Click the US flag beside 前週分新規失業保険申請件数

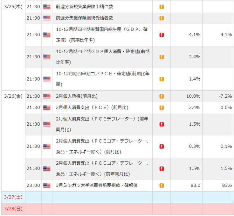click(47, 7)
